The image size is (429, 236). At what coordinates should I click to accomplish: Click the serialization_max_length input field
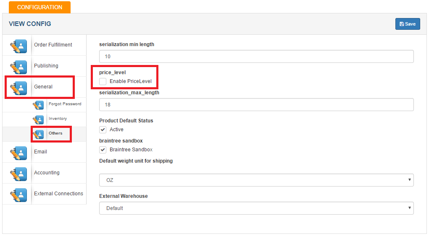[x=256, y=105]
